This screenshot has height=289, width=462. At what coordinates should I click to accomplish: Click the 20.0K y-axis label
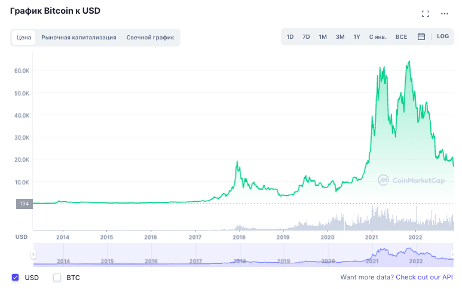pyautogui.click(x=22, y=159)
